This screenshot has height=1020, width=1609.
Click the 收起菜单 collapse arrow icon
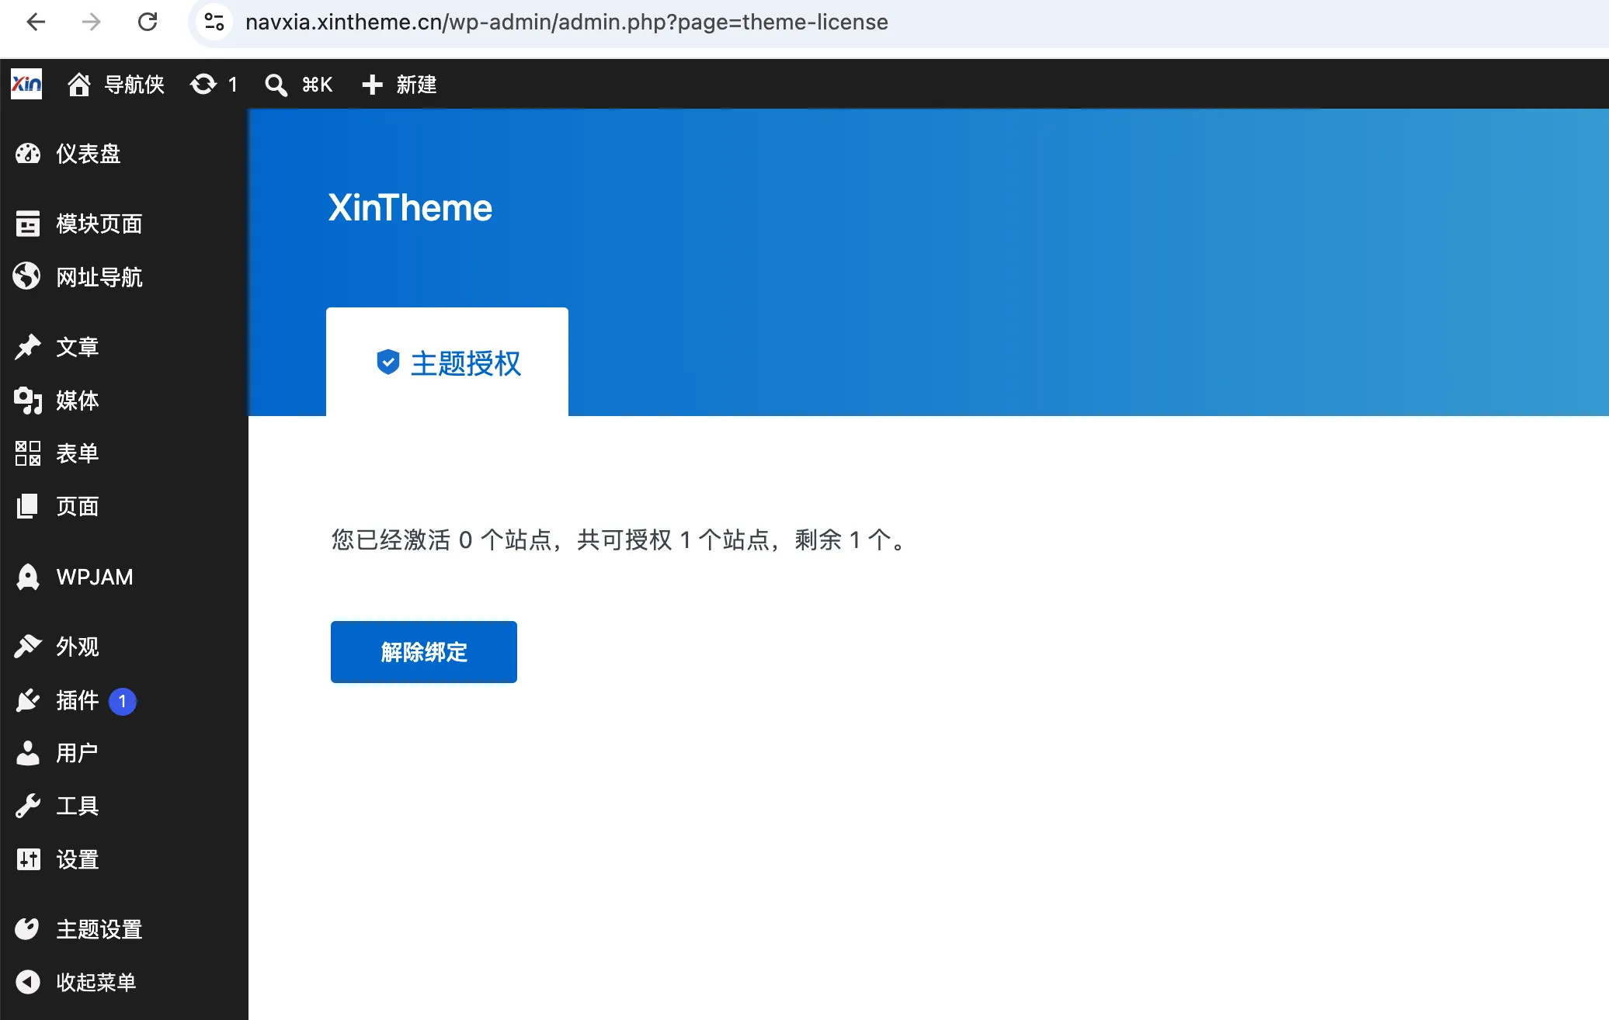28,982
